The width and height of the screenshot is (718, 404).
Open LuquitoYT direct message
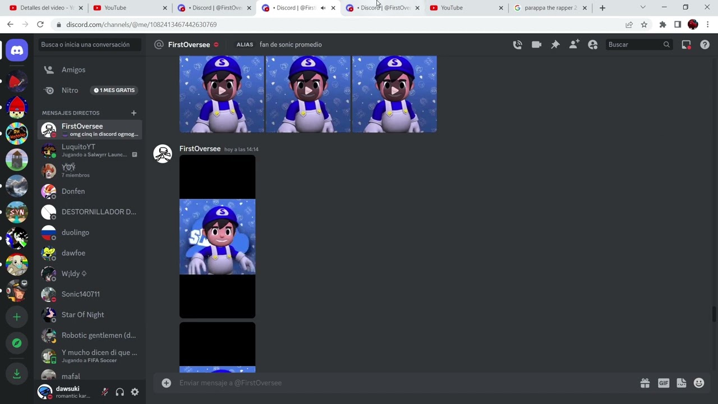coord(90,150)
